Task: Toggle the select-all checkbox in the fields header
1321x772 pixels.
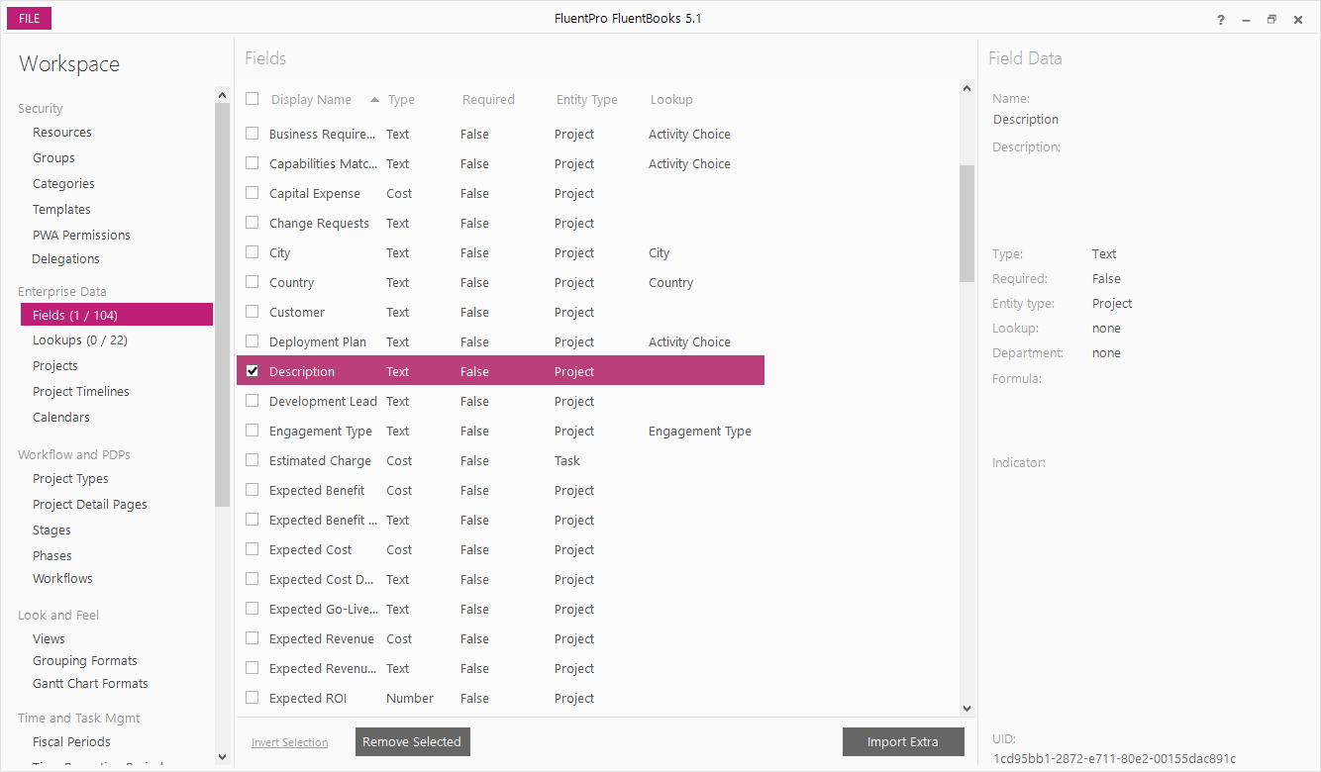Action: pos(253,99)
